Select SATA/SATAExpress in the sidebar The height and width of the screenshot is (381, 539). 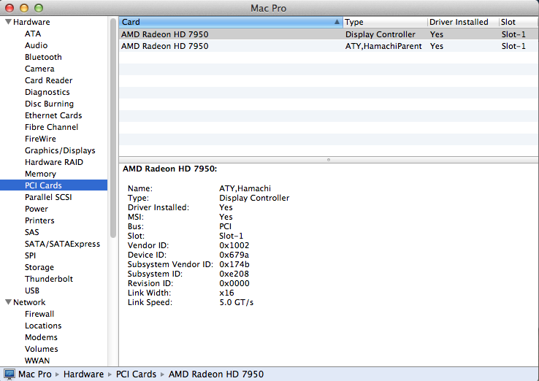[62, 244]
